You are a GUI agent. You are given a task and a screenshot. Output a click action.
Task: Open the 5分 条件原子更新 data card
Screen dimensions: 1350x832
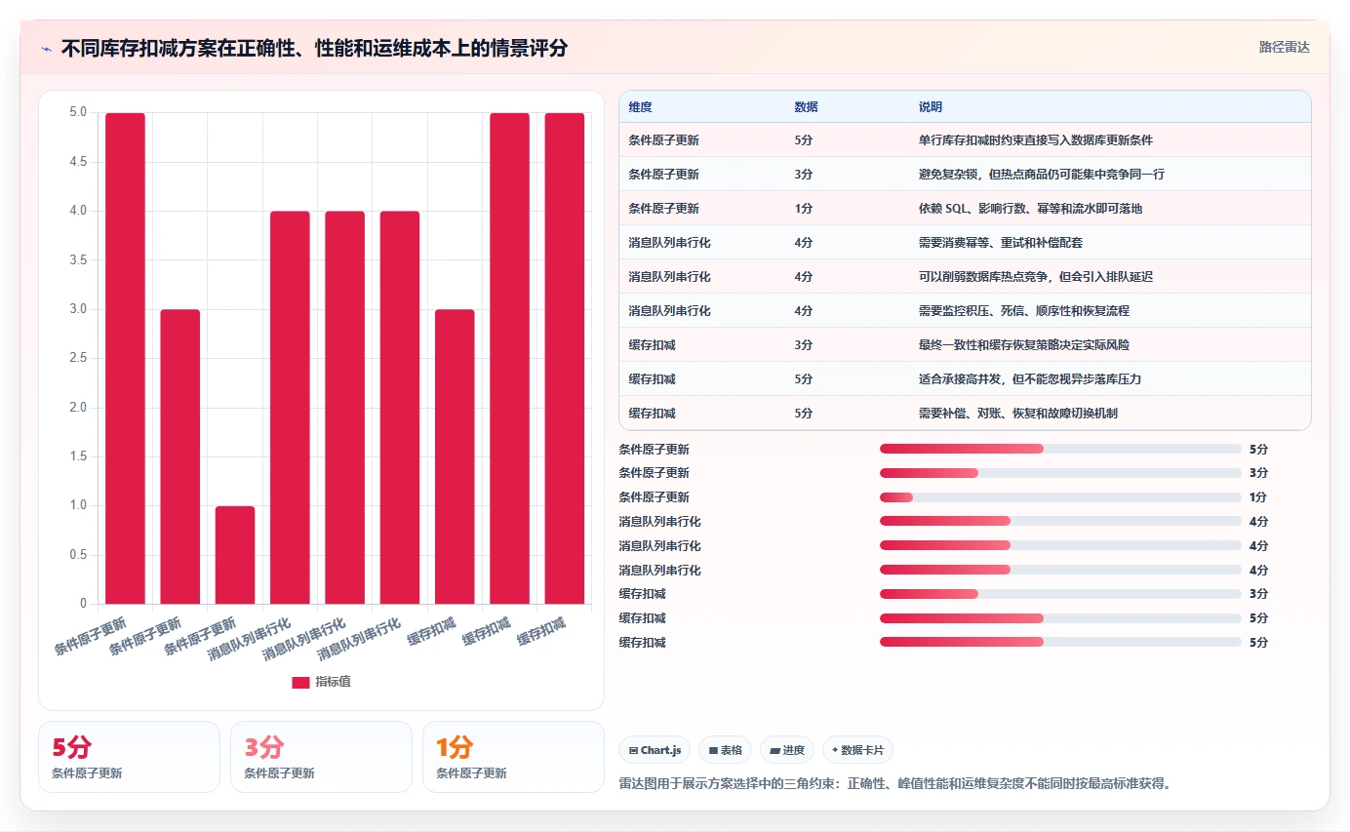point(129,757)
